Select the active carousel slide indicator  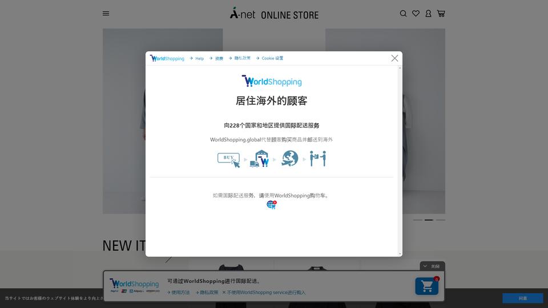(x=429, y=220)
